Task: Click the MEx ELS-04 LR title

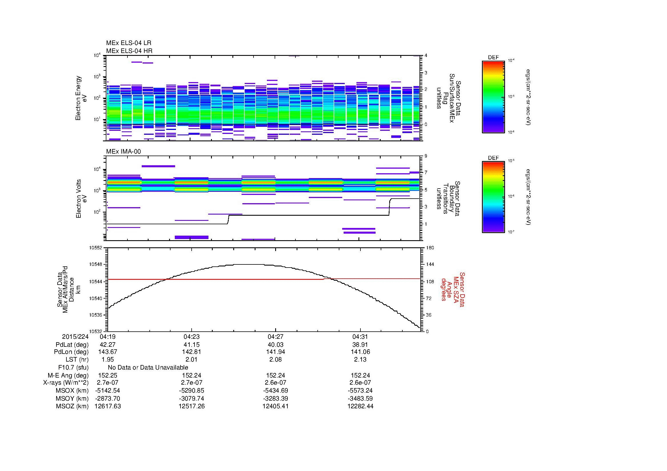Action: click(128, 43)
